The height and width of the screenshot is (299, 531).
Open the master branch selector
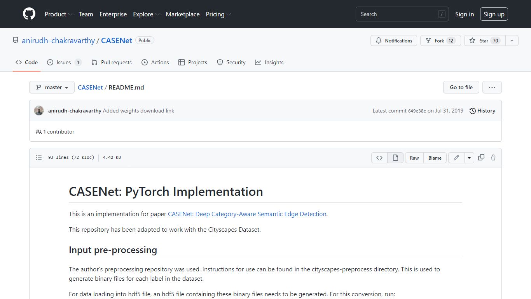pos(52,87)
